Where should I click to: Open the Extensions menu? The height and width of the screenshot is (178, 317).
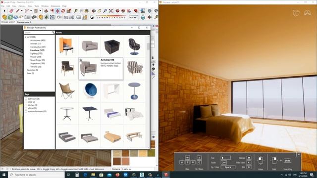click(55, 6)
